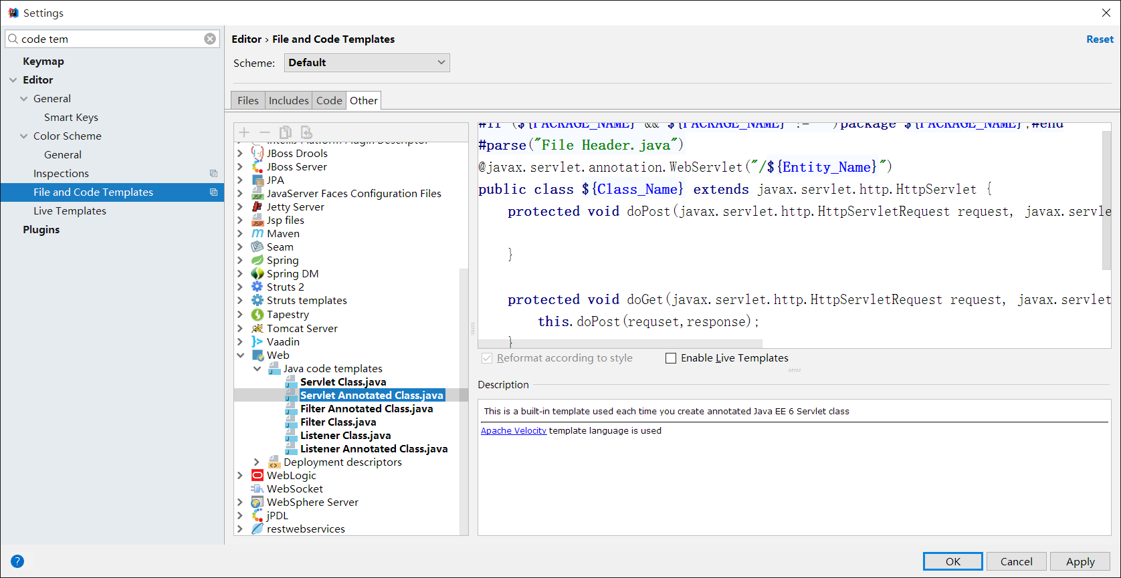Click the remove template minus icon
Viewport: 1121px width, 578px height.
click(265, 132)
